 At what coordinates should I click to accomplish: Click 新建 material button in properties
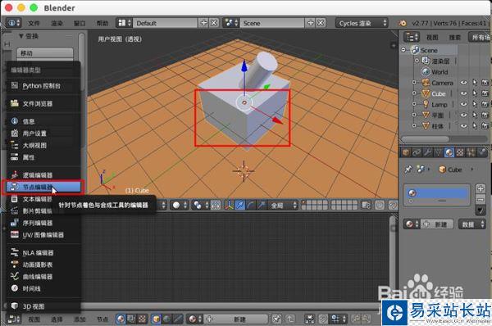tap(437, 224)
